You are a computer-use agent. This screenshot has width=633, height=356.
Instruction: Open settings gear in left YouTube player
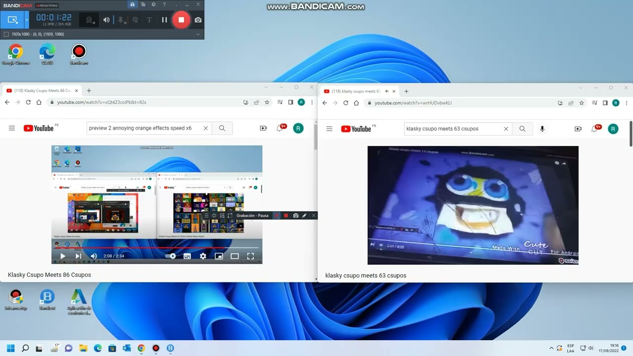click(x=203, y=256)
